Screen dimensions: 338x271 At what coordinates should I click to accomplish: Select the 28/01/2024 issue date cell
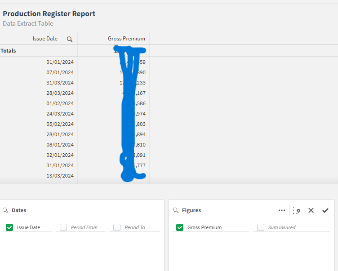coord(60,134)
